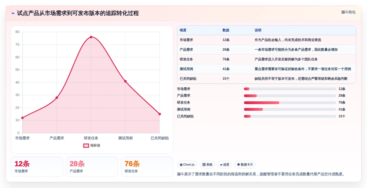Screen dimensions: 367x188
Task: Click the 指标值 legend text
Action: 95,145
